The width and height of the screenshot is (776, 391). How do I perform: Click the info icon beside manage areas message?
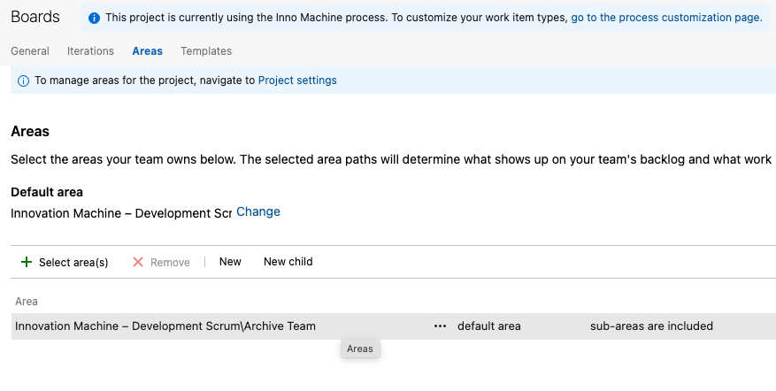coord(24,80)
